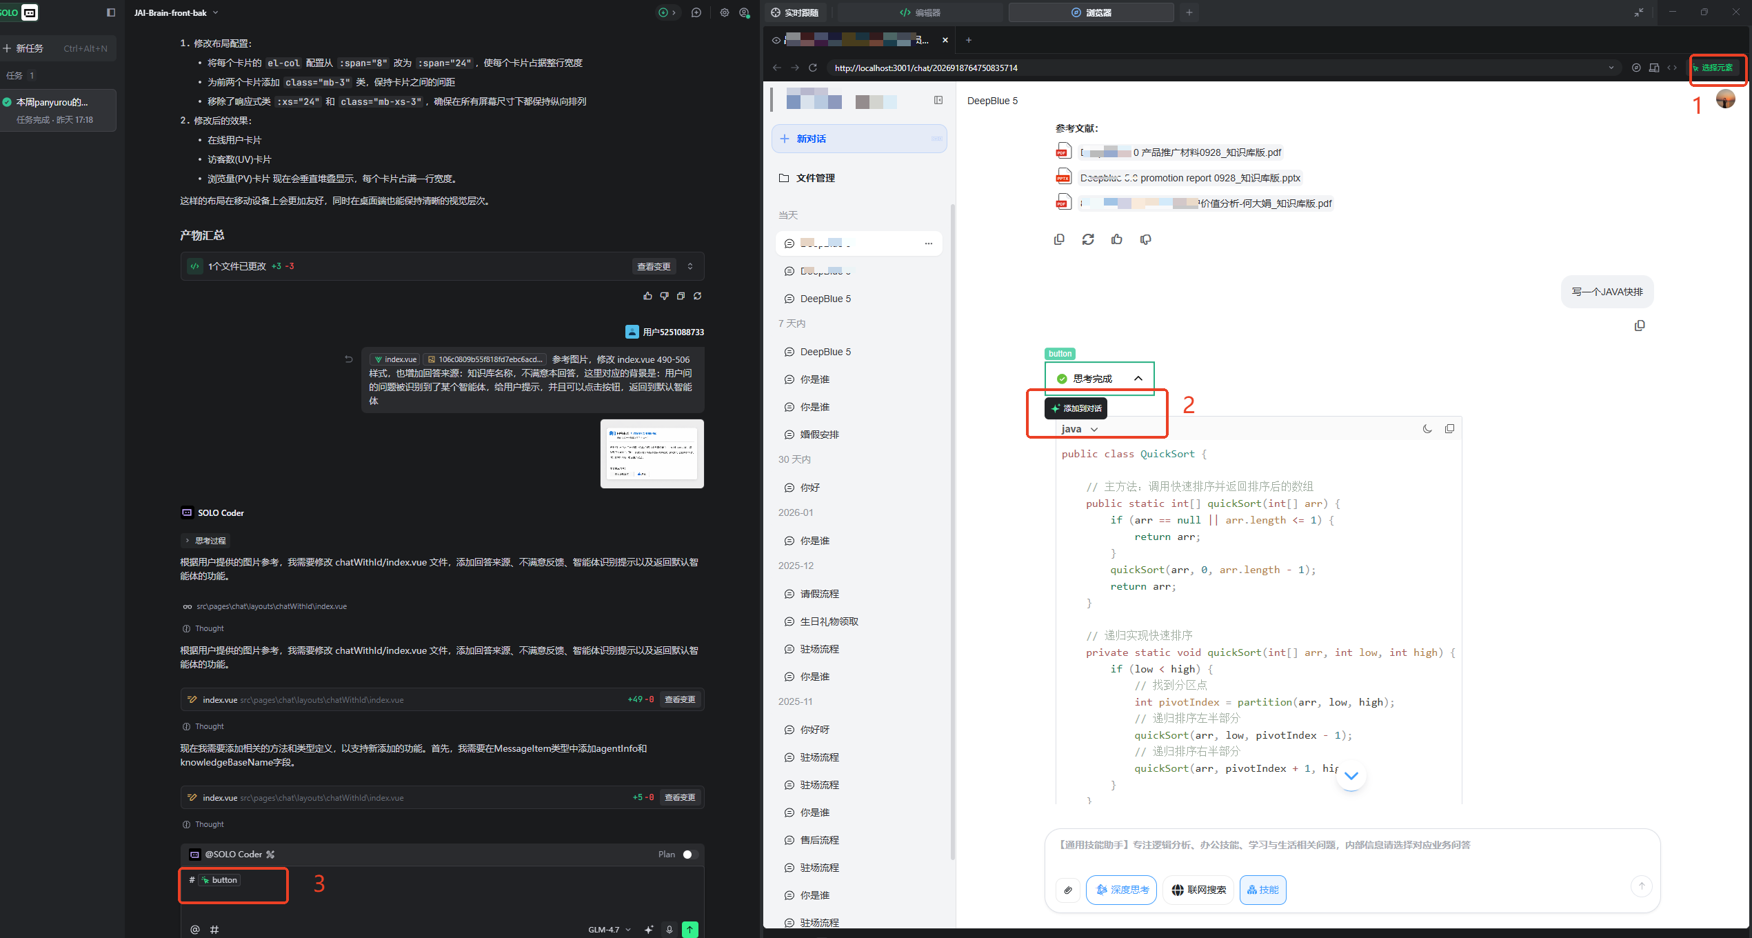The height and width of the screenshot is (938, 1752).
Task: Click the thumbs down icon in SOLO chat
Action: coord(664,296)
